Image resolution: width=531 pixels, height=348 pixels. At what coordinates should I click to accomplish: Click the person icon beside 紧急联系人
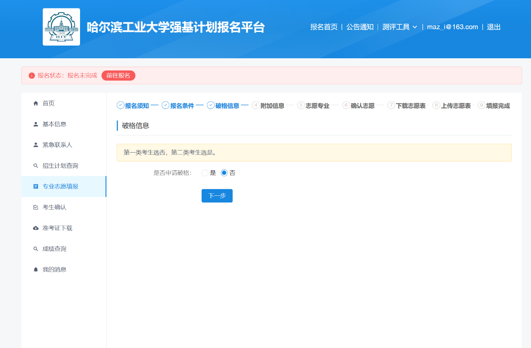36,145
